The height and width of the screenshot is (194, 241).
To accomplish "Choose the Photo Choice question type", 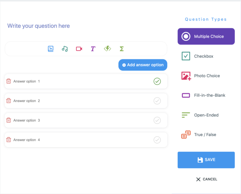I will (x=206, y=76).
